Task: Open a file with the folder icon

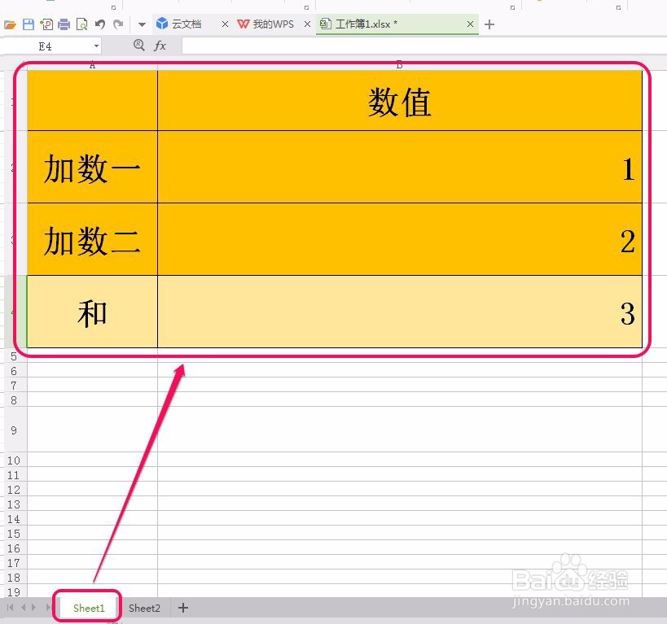Action: pyautogui.click(x=10, y=24)
